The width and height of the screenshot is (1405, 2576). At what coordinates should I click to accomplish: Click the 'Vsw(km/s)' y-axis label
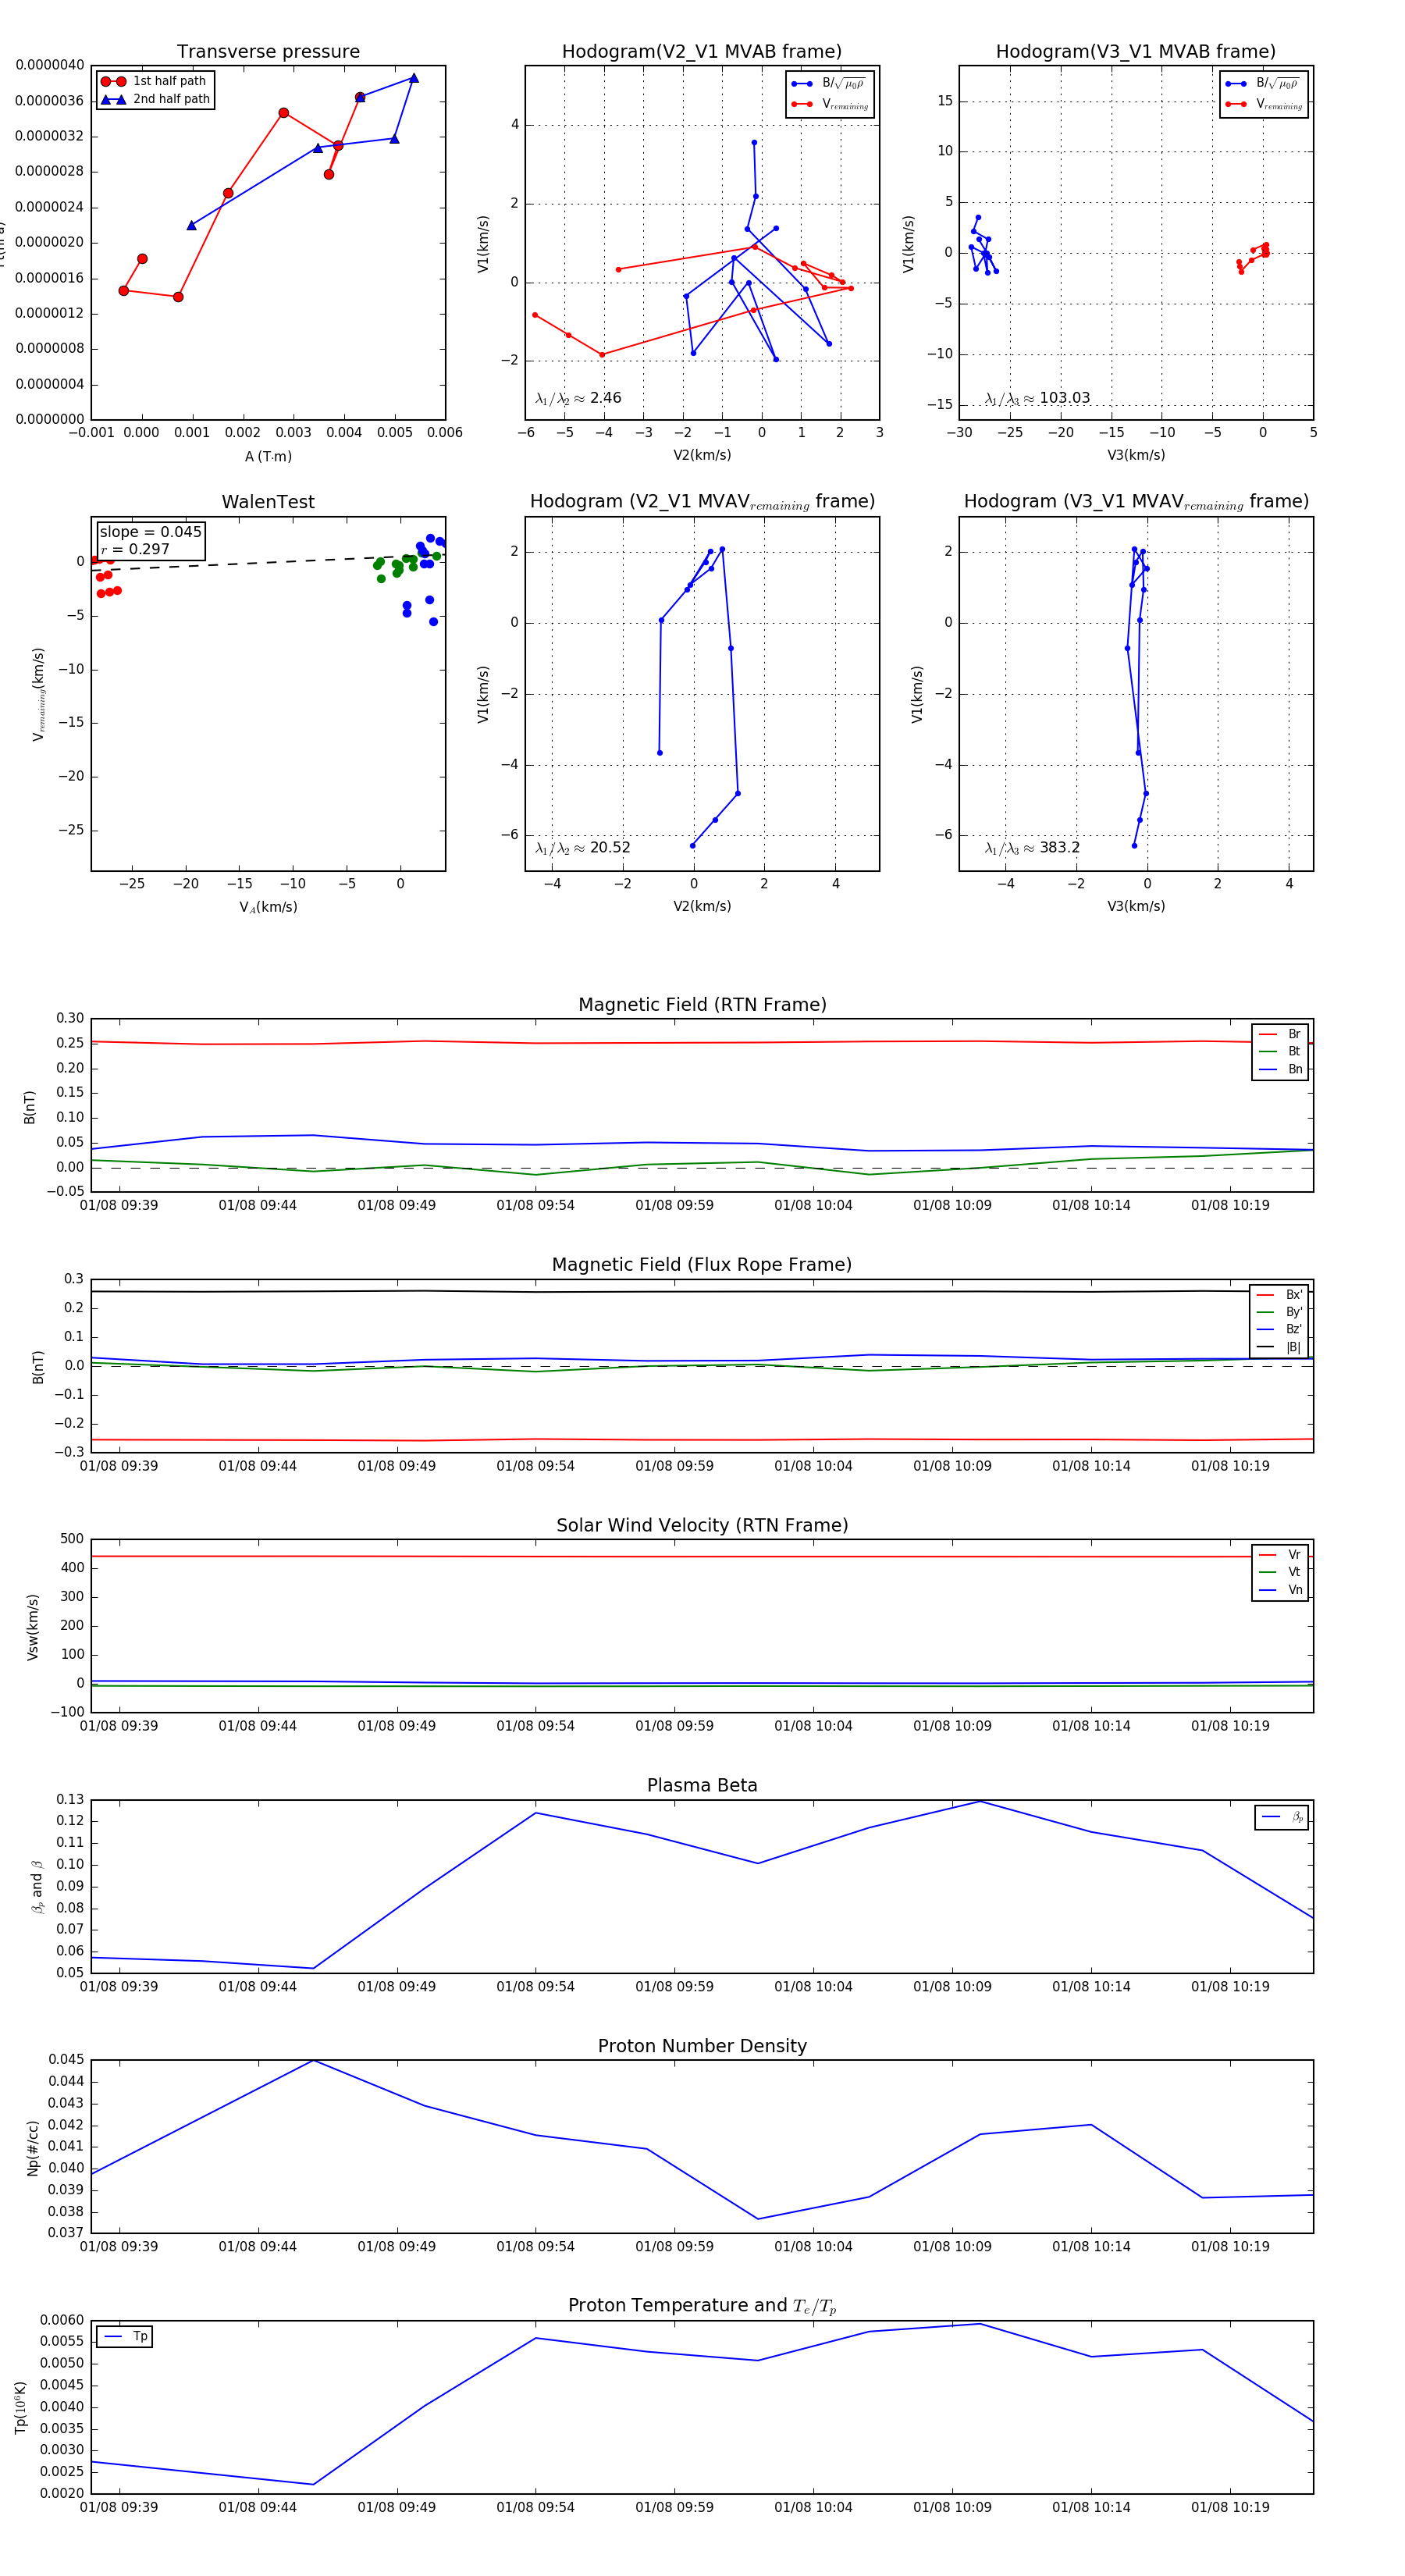[33, 1627]
